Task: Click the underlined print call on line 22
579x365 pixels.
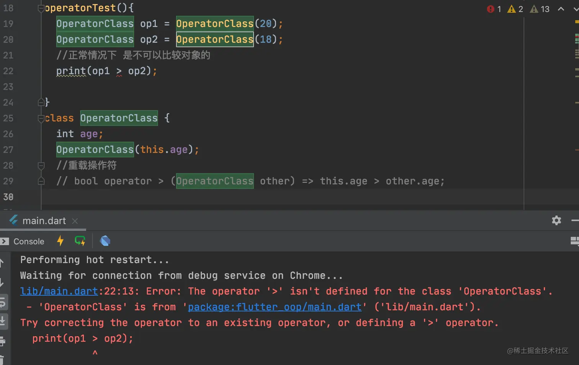Action: 71,71
